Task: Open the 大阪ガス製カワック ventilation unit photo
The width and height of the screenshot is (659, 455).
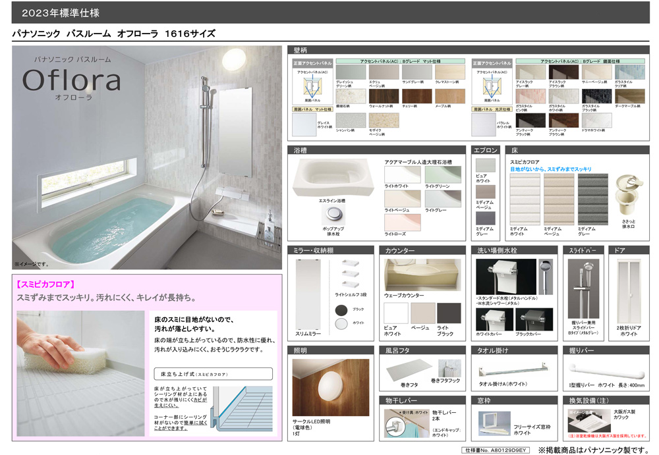Action: 588,421
